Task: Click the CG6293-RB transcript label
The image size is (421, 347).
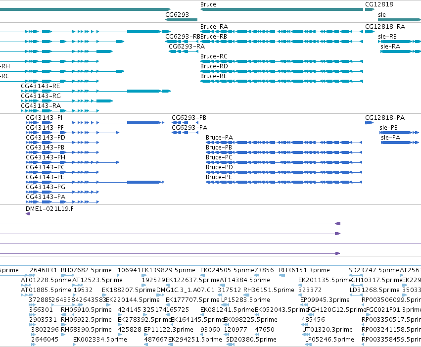Action: 183,37
